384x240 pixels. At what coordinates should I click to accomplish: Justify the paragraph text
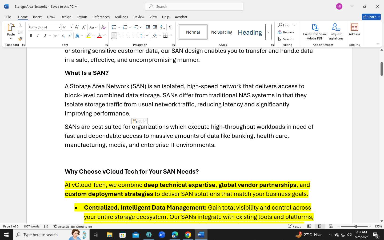pyautogui.click(x=135, y=36)
